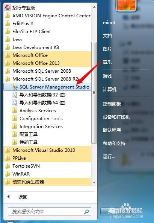Open the Configuration Tools folder icon
This screenshot has height=223, width=154.
(x=15, y=118)
